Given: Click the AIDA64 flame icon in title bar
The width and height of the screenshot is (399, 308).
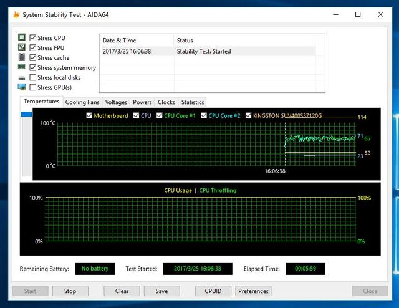Looking at the screenshot, I should pyautogui.click(x=16, y=14).
